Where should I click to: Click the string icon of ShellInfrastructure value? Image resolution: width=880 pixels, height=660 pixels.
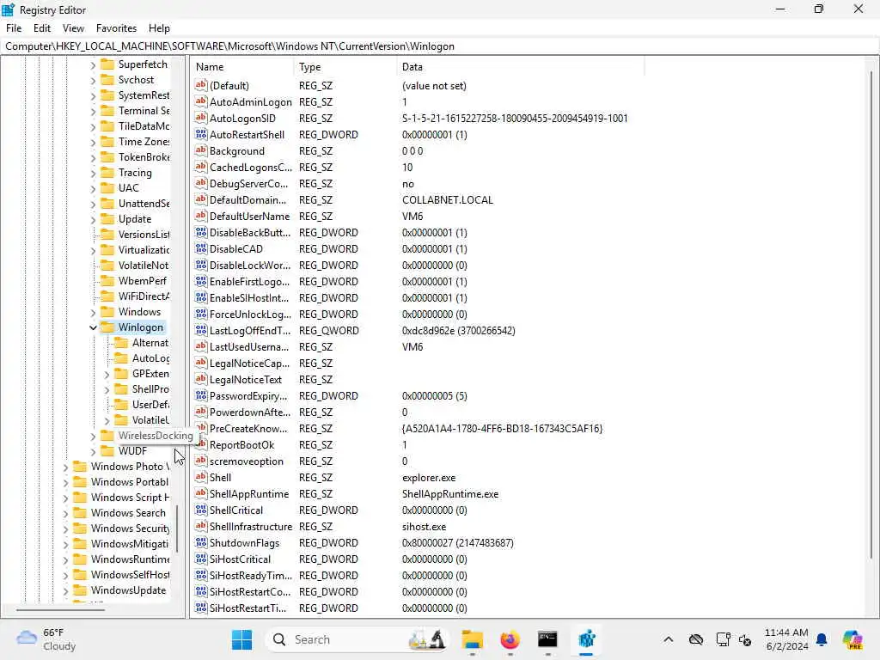coord(201,526)
